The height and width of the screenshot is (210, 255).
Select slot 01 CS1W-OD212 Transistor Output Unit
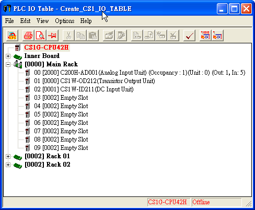coord(95,81)
